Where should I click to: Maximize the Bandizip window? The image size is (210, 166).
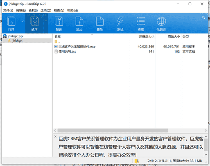[x=190, y=4]
